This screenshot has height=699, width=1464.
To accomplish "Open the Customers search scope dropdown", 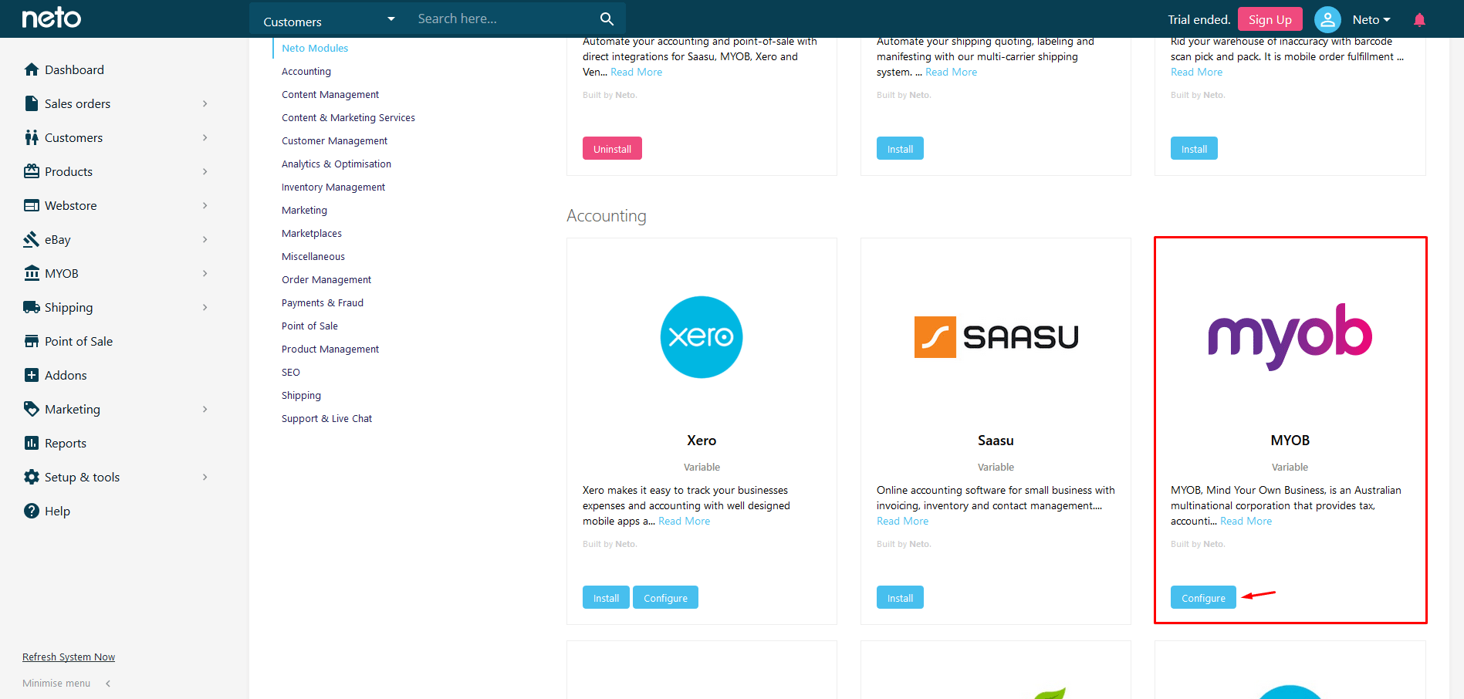I will (330, 19).
